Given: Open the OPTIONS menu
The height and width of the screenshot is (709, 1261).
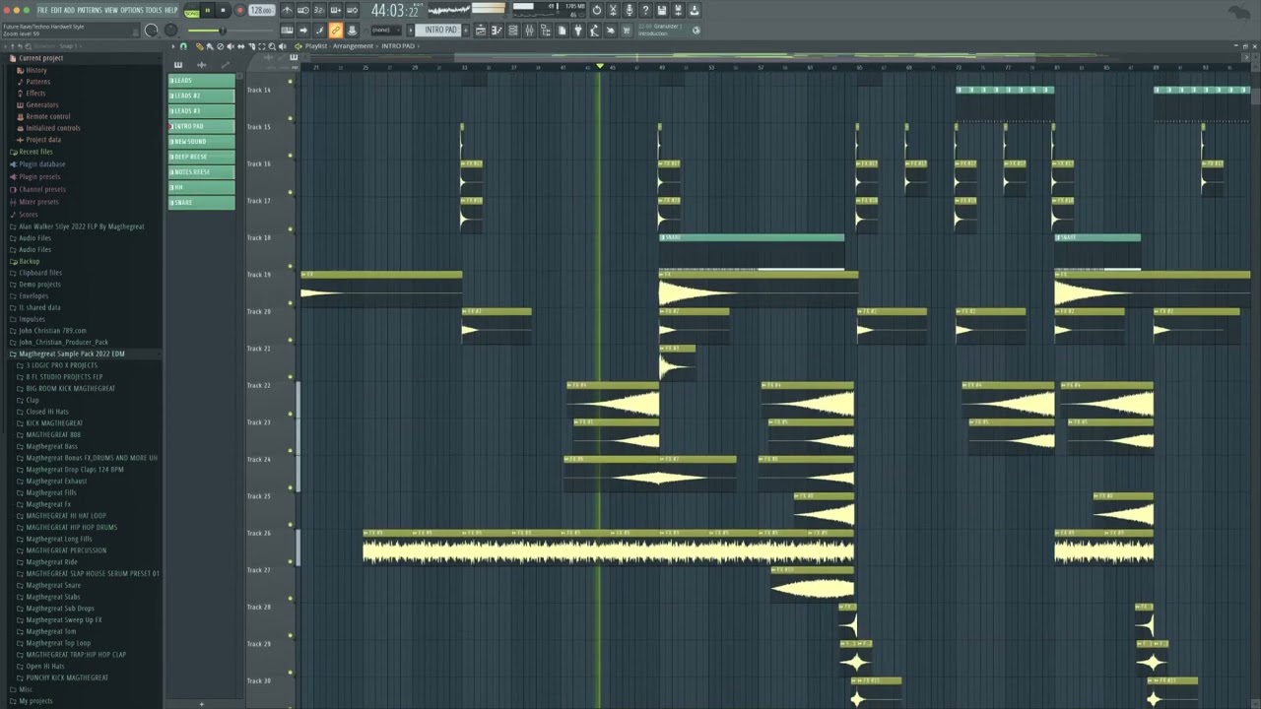Looking at the screenshot, I should 132,10.
